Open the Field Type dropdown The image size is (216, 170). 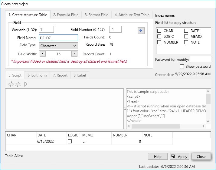pos(59,46)
